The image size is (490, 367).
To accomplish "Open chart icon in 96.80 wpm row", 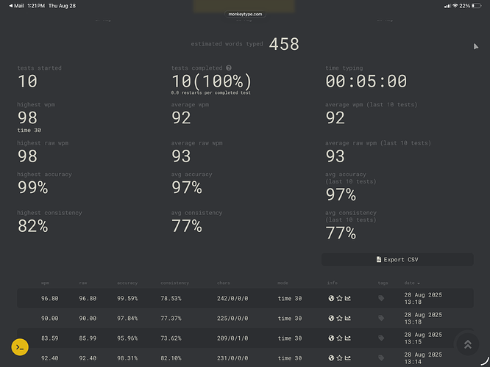I will click(348, 298).
